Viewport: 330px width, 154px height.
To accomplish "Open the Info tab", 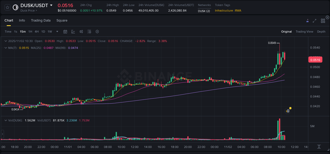I will point(22,20).
